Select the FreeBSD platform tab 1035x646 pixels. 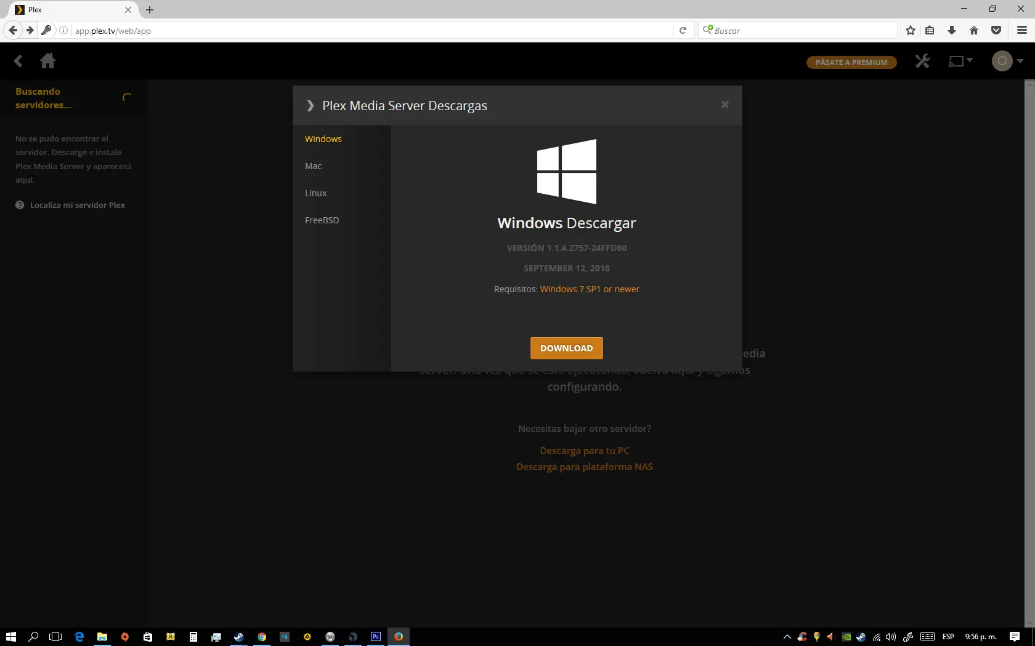(x=322, y=220)
